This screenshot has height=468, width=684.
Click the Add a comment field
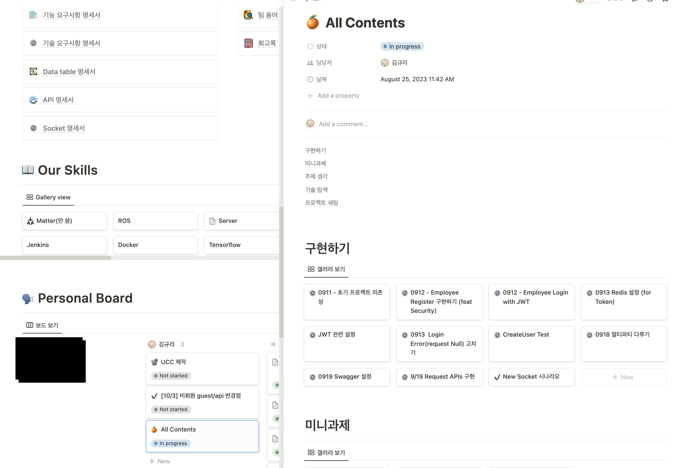pos(343,124)
